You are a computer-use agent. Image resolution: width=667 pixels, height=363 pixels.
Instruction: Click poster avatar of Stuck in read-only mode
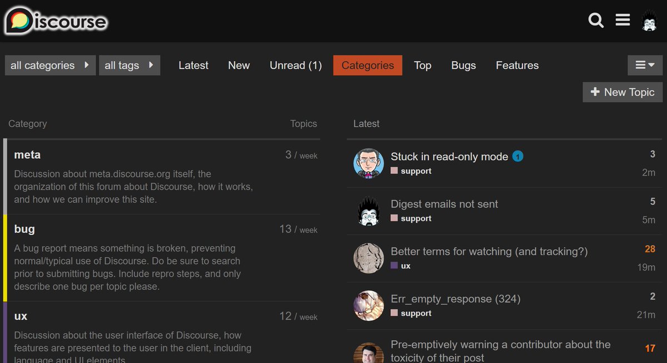[369, 163]
